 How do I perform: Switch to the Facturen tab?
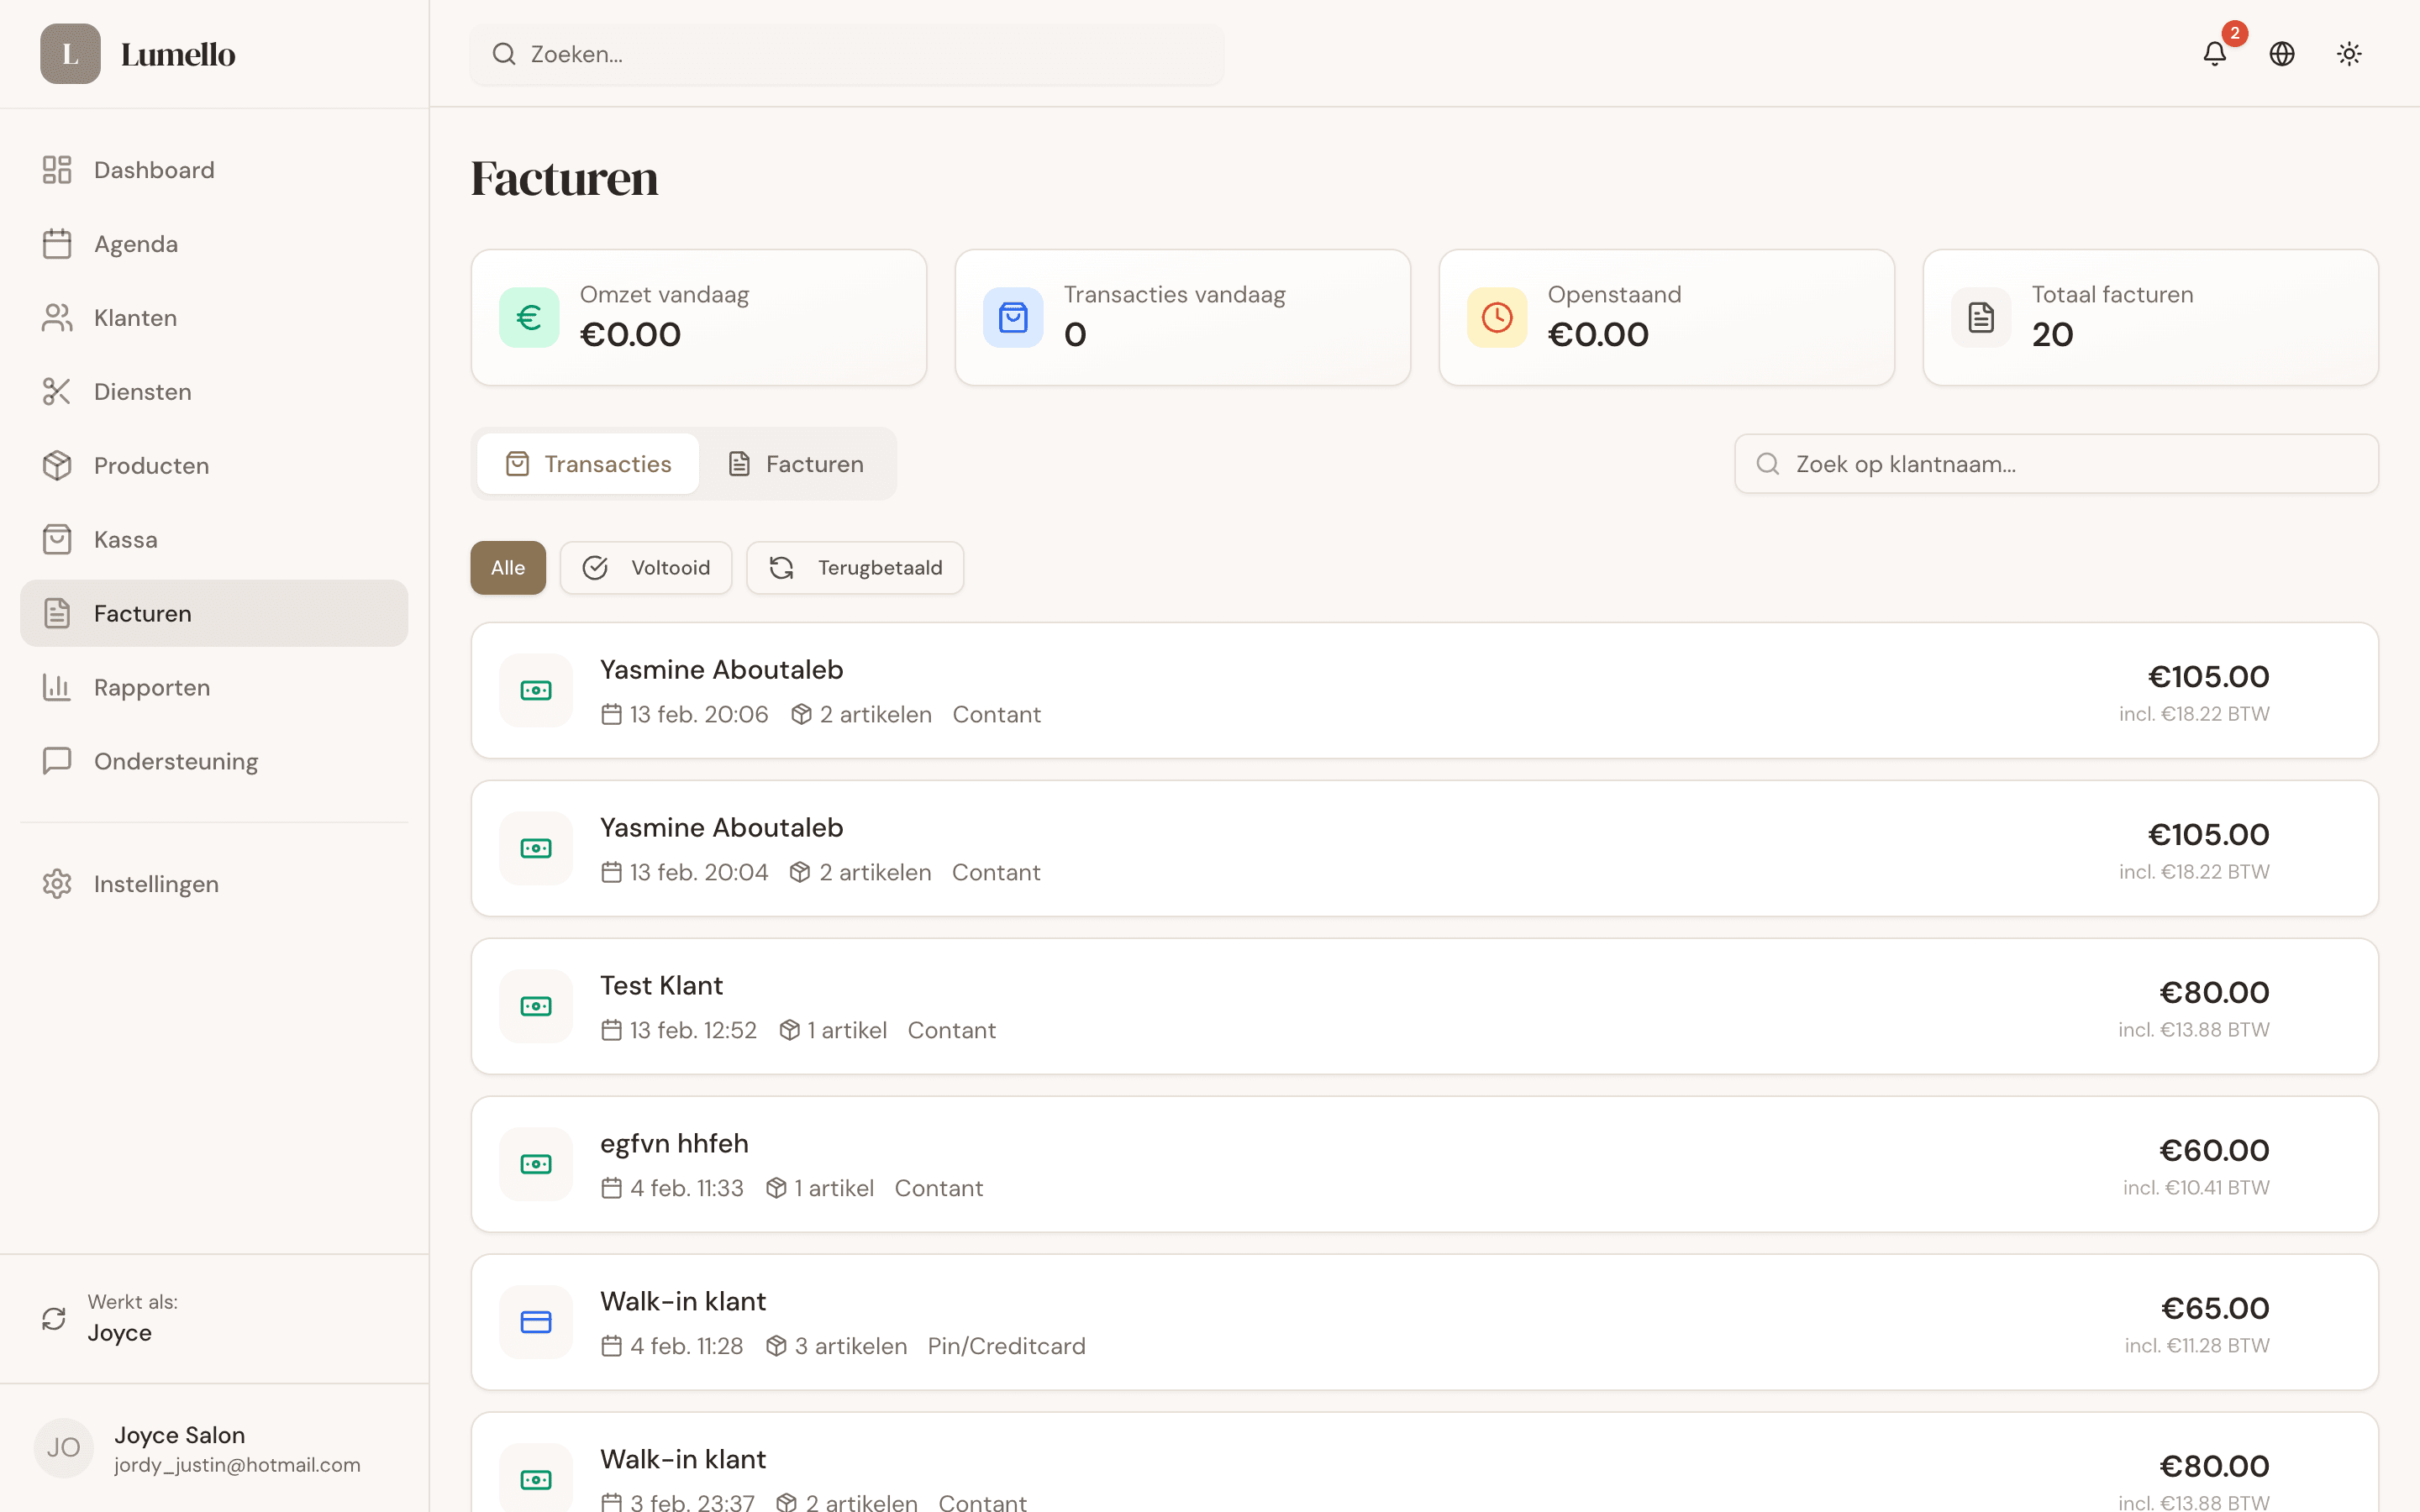click(796, 464)
